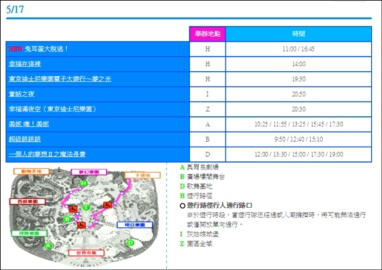
Task: Click the 時間 column header
Action: 299,34
